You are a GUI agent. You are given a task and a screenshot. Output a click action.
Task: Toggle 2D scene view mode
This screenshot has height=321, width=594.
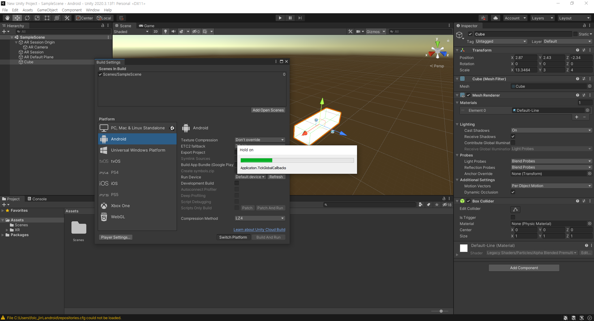pyautogui.click(x=156, y=31)
